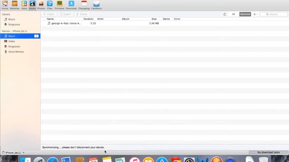
Task: Click the Export button
Action: 65,14
